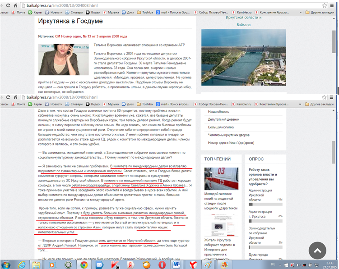Click the volume icon in system tray

point(298,265)
